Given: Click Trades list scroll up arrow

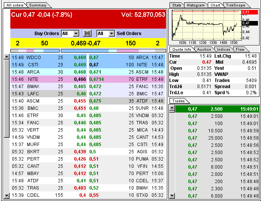Looking at the screenshot, I should tap(172, 108).
